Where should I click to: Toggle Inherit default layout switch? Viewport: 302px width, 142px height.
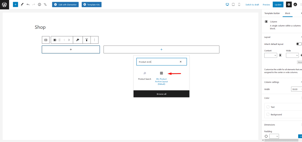coord(299,44)
